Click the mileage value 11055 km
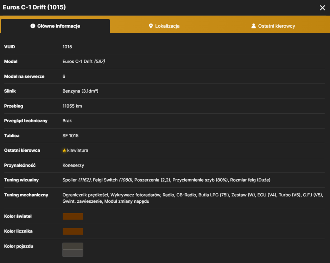The height and width of the screenshot is (263, 330). point(72,106)
